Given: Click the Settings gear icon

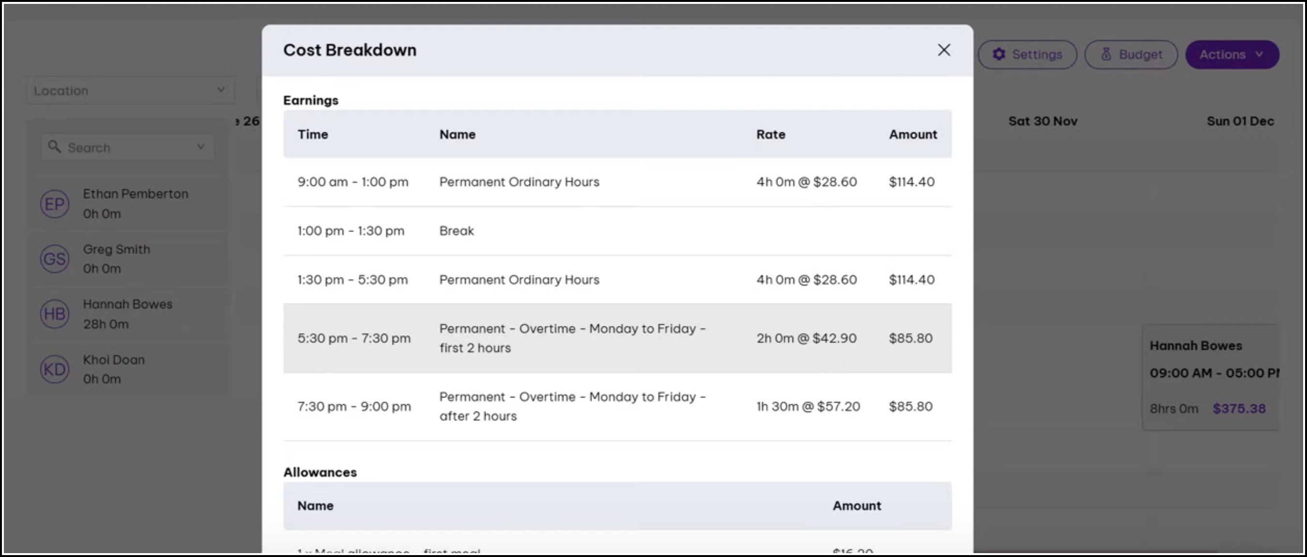Looking at the screenshot, I should click(999, 54).
